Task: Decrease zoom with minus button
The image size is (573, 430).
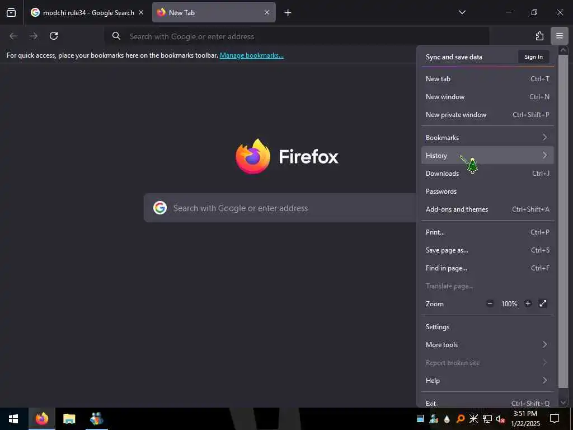Action: 490,303
